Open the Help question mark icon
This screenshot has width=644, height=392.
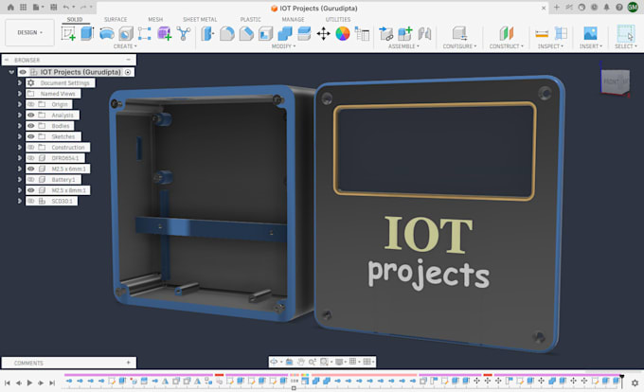(x=619, y=8)
